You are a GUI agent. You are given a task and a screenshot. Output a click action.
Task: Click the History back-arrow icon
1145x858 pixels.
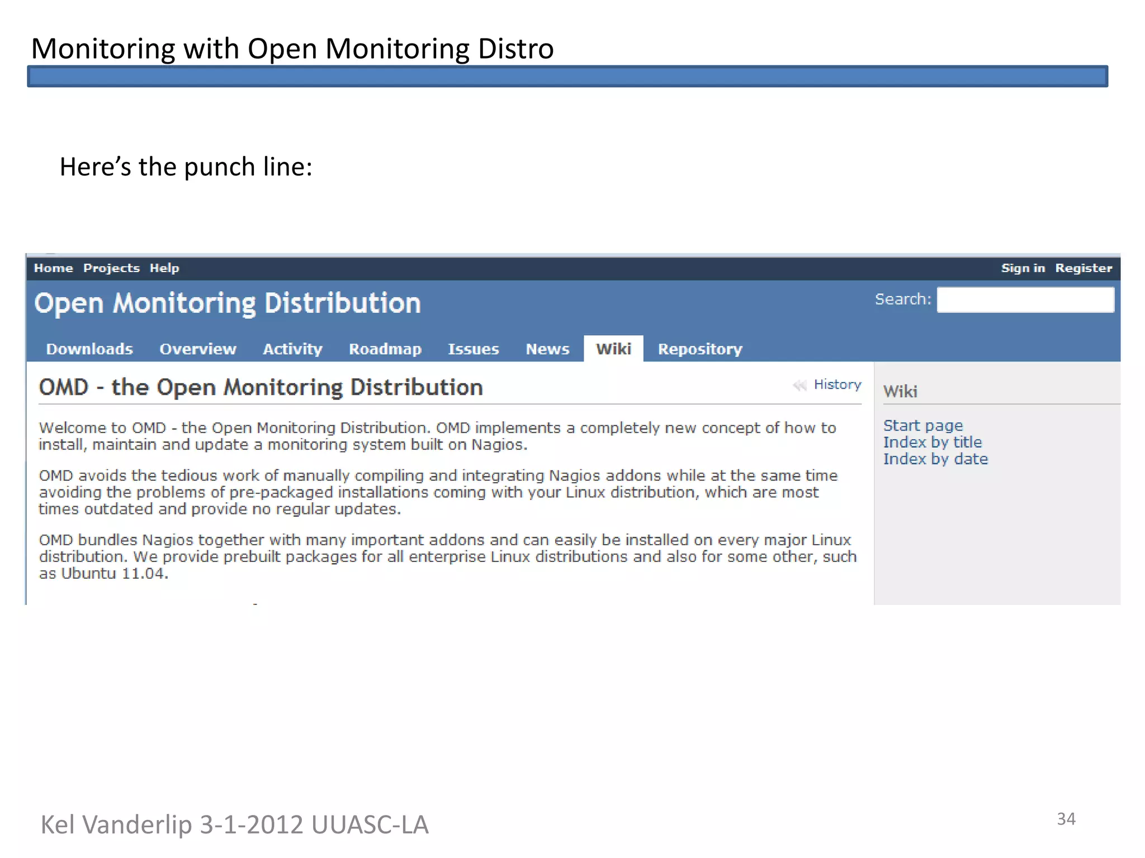tap(799, 385)
